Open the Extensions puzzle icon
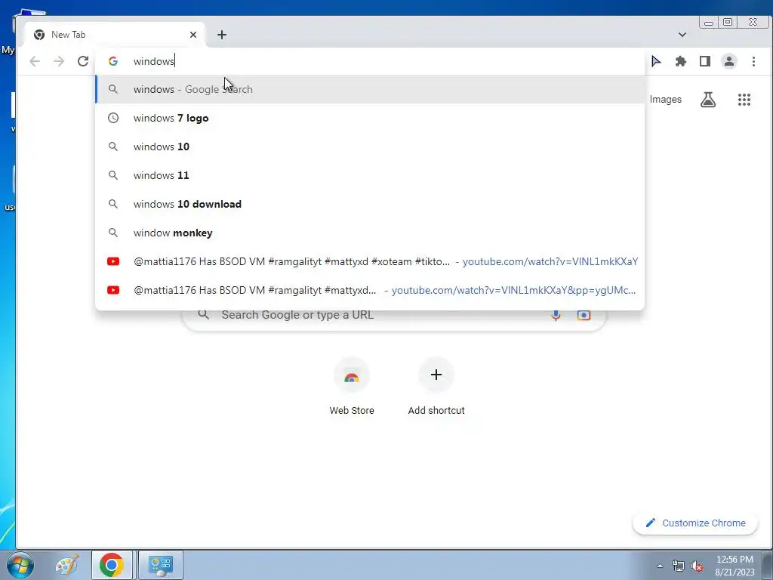The image size is (773, 580). point(681,61)
